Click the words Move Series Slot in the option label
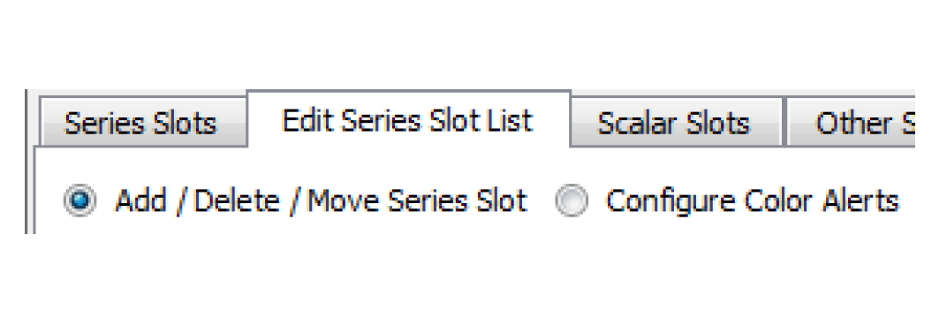 point(417,201)
